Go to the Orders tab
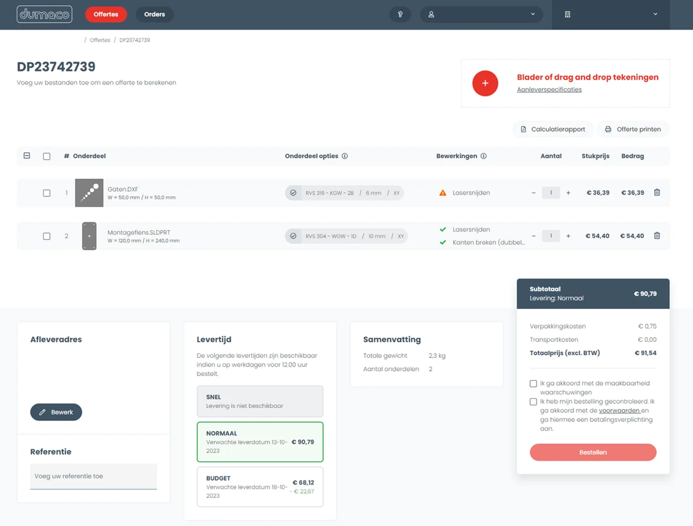 click(x=154, y=14)
